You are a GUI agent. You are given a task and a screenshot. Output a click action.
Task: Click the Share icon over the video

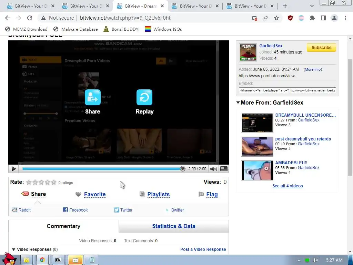tap(92, 97)
